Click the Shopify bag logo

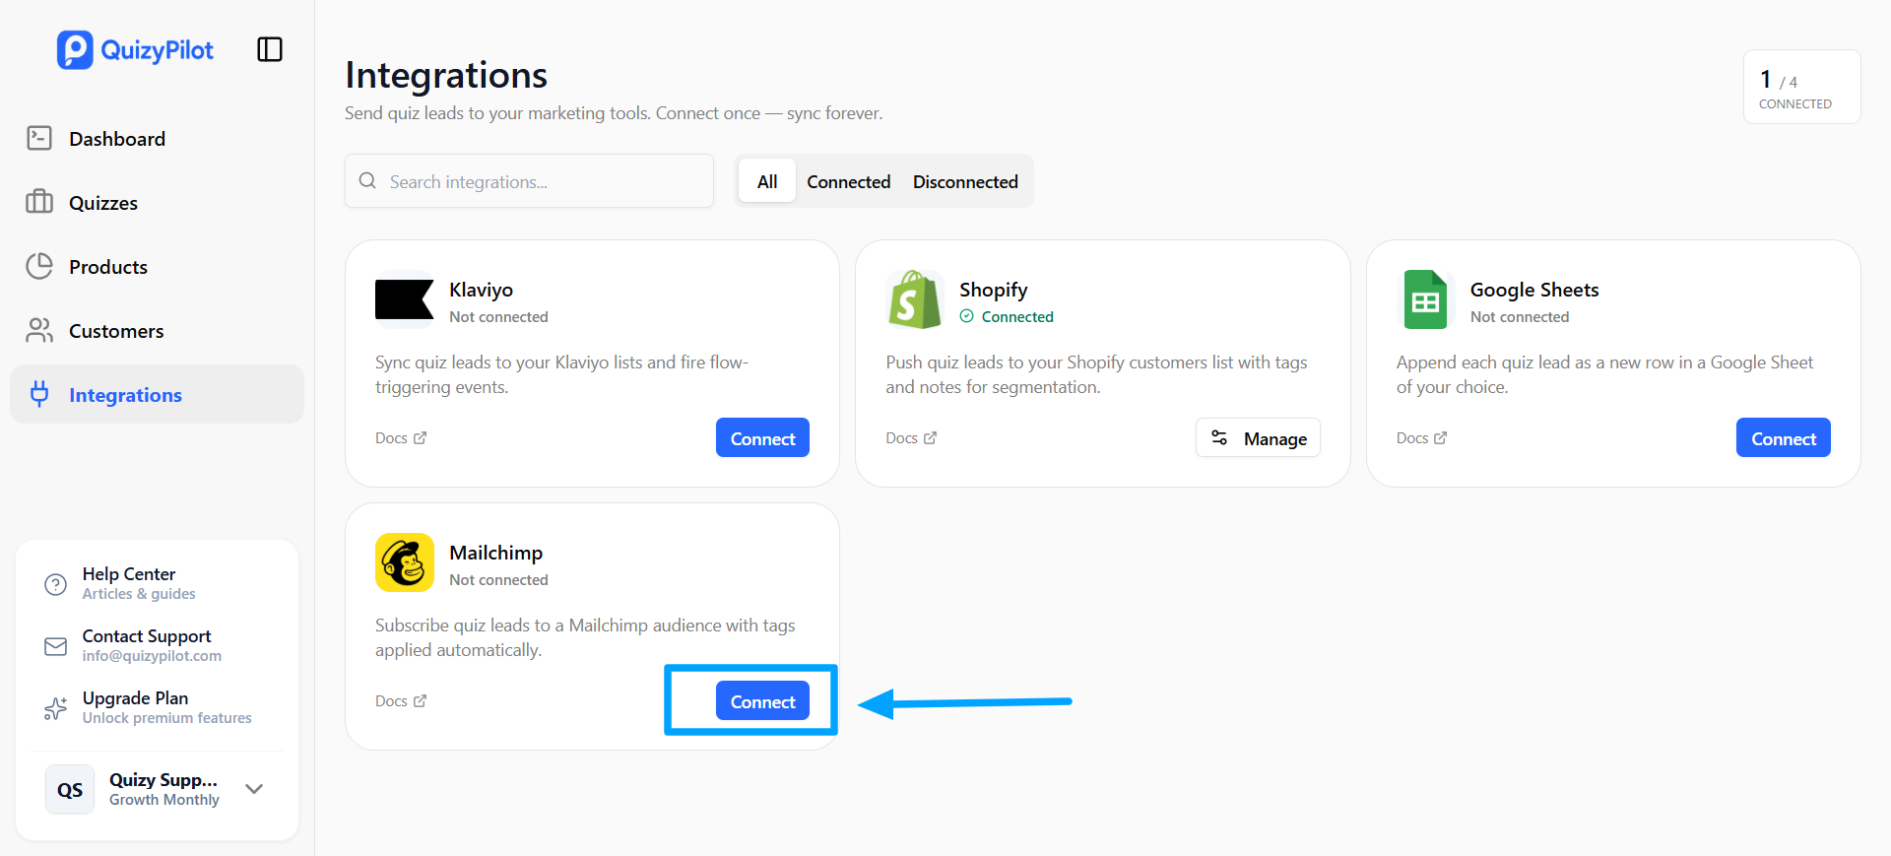point(915,299)
